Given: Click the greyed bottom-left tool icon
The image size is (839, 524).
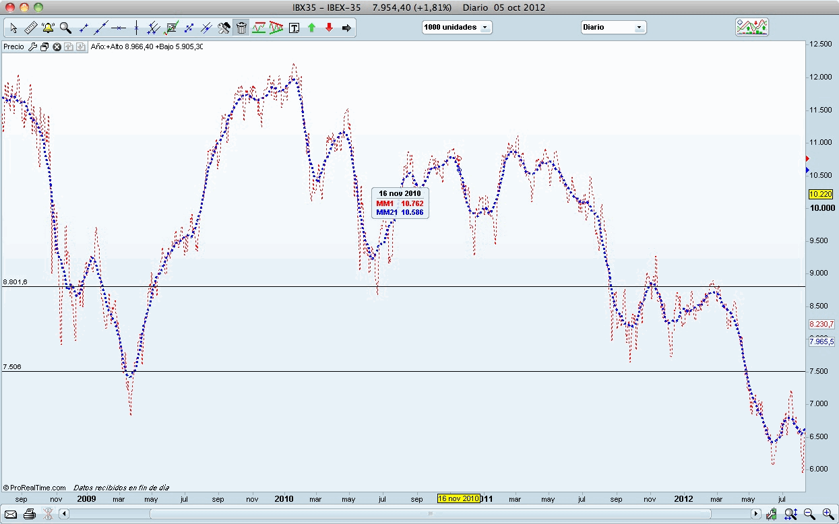Looking at the screenshot, I should click(47, 514).
